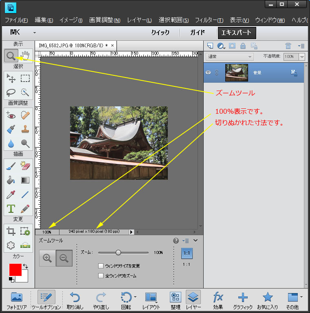Open the More panels dropdown arrow
The height and width of the screenshot is (313, 310).
301,297
